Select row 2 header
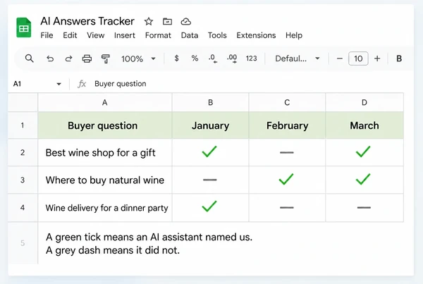Screen dimensions: 423x284 (23, 152)
